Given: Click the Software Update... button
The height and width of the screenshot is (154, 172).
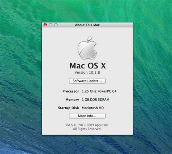Looking at the screenshot, I should [87, 81].
